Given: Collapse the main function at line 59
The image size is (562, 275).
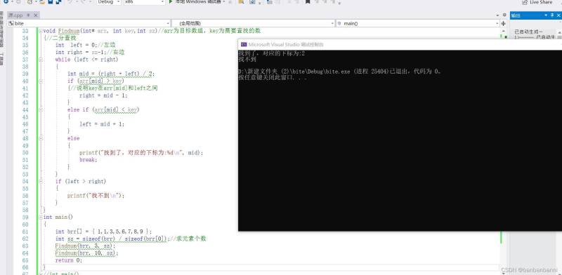Looking at the screenshot, I should coord(41,217).
